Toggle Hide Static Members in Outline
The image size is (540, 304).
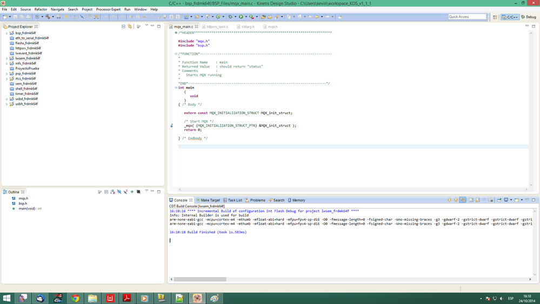(x=125, y=192)
